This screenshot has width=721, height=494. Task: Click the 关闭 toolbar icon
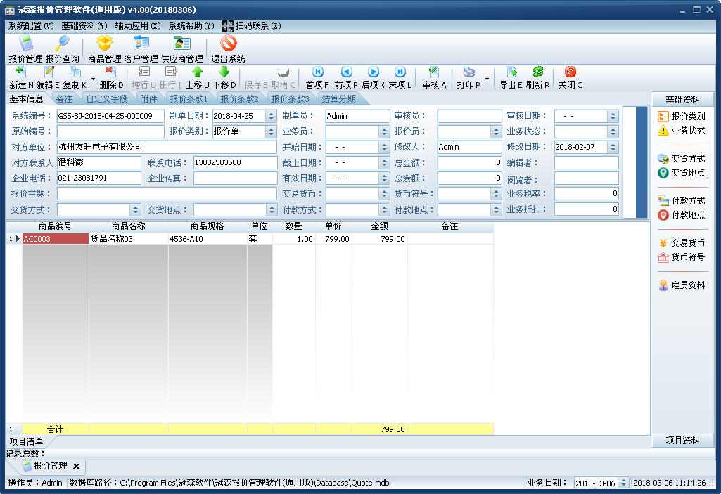[x=570, y=78]
